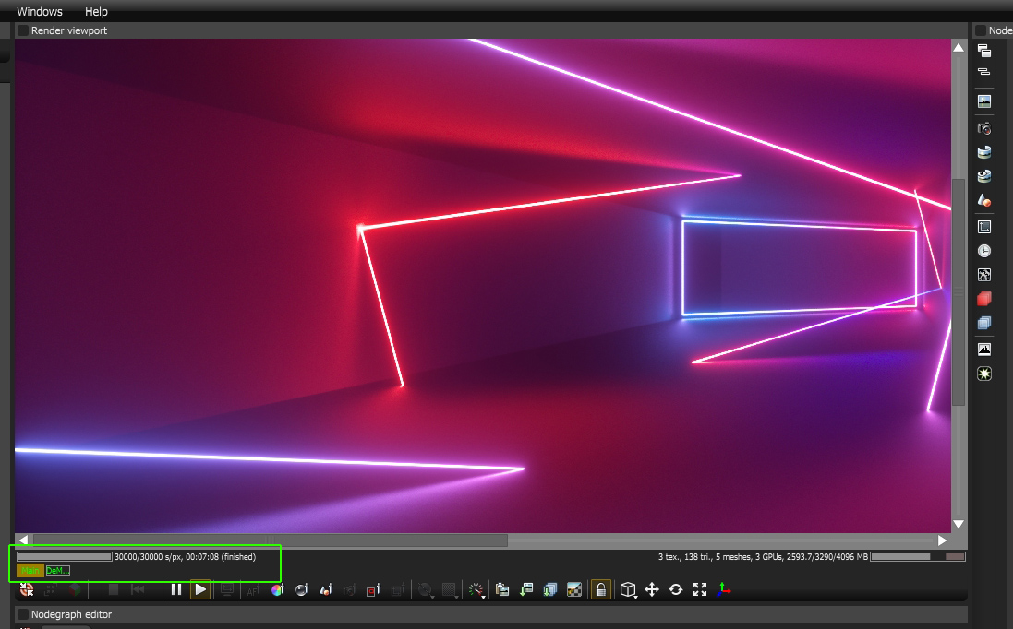Start real-time render with the play button

coord(200,589)
